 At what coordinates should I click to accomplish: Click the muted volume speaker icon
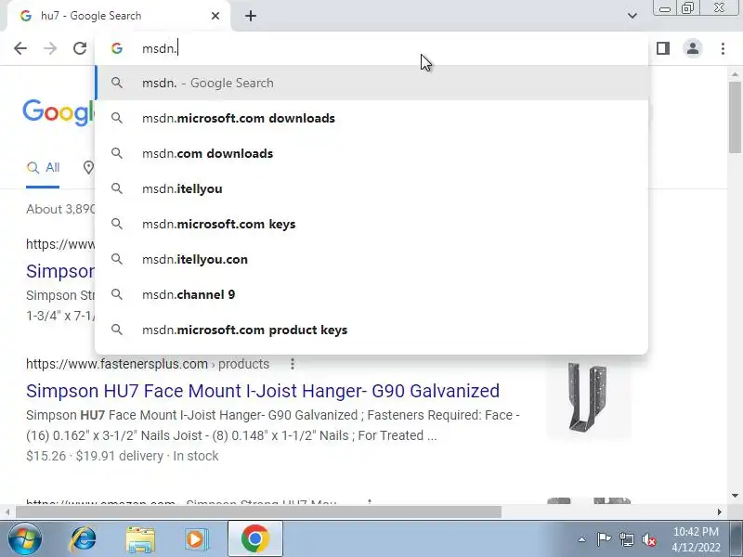[x=649, y=539]
